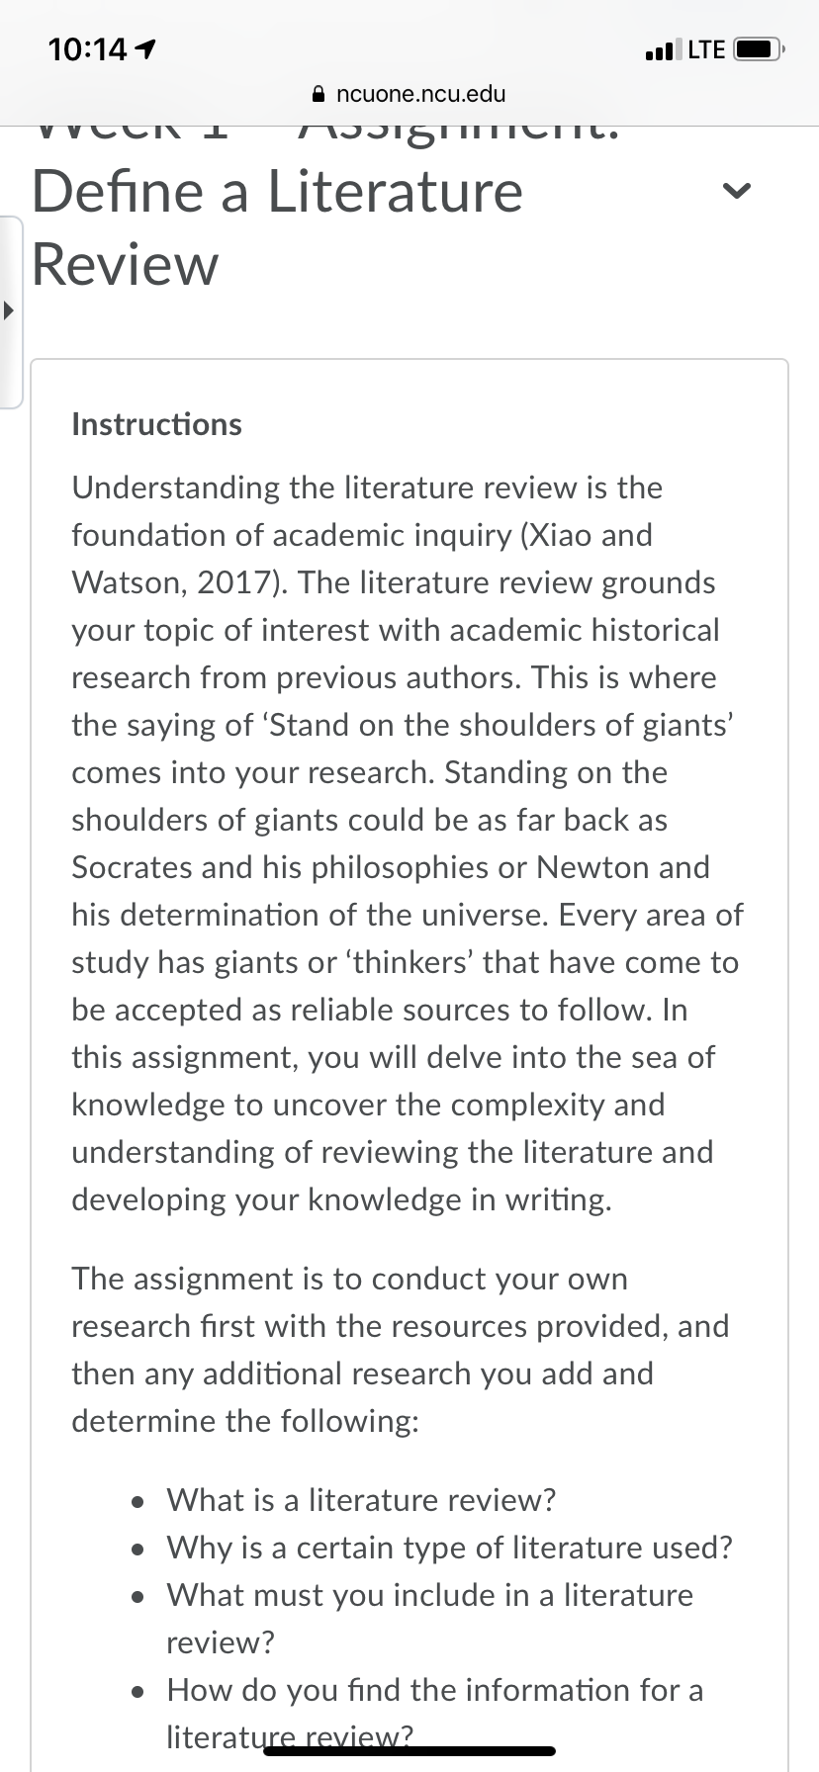This screenshot has height=1772, width=819.
Task: Tap the LTE network indicator
Action: point(706,49)
